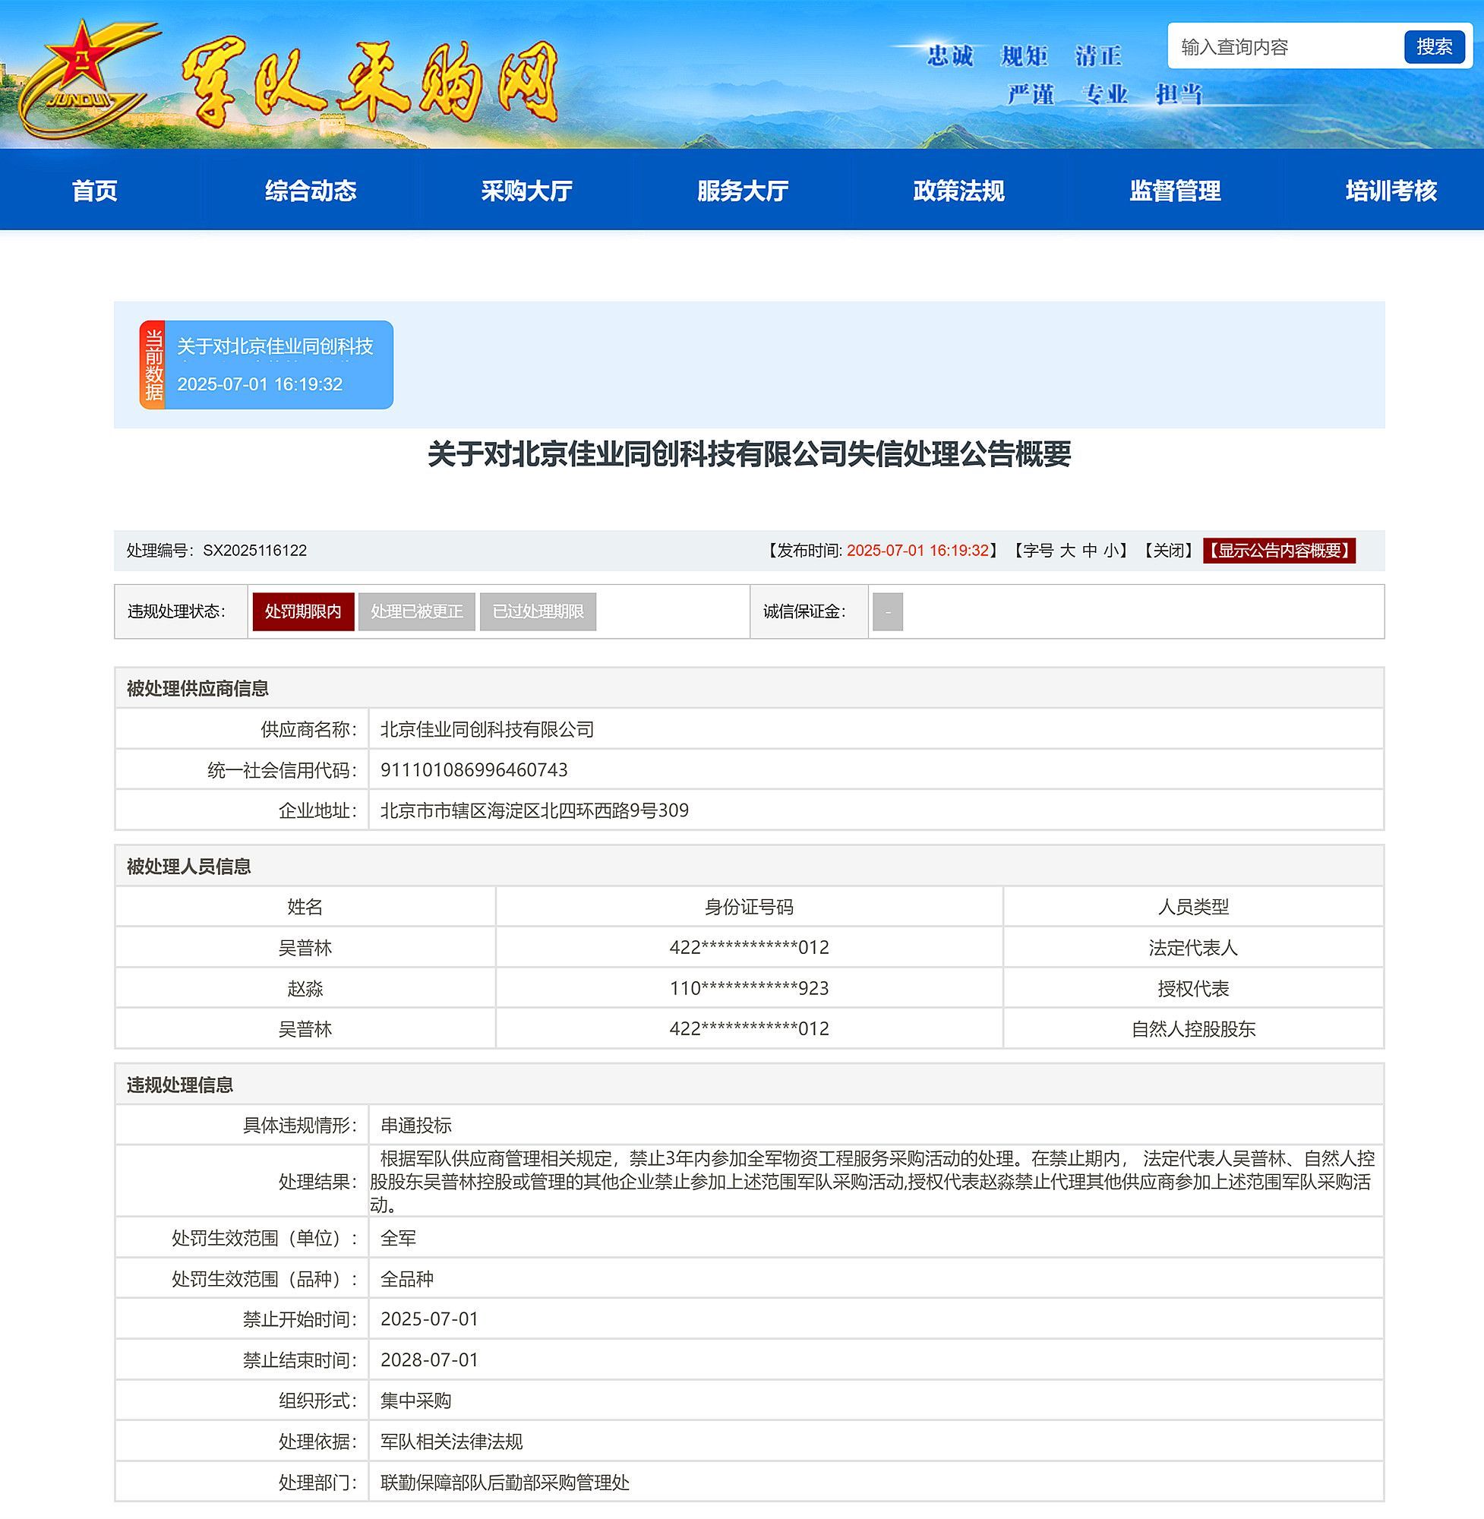This screenshot has height=1519, width=1484.
Task: Click ban start date 2025-07-01
Action: [x=428, y=1319]
